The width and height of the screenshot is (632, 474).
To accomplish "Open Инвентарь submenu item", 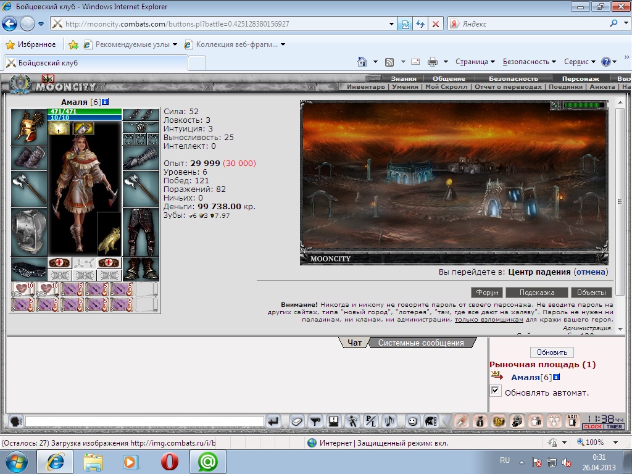I will point(365,86).
